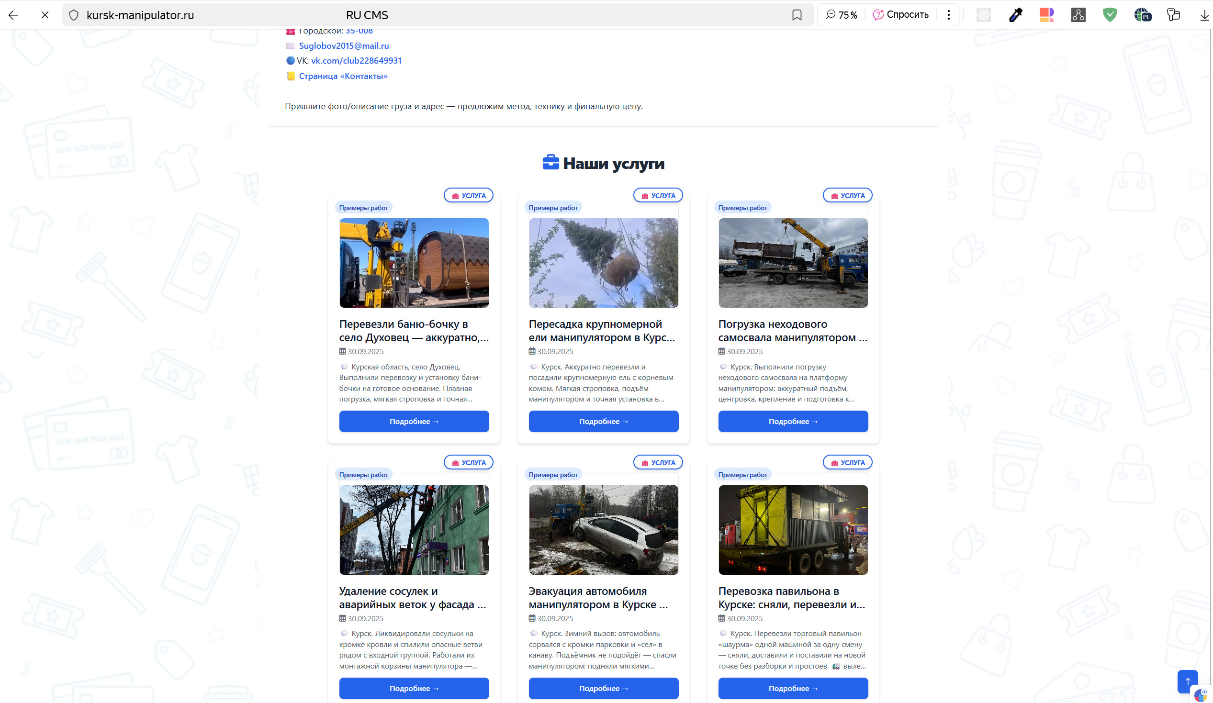The height and width of the screenshot is (703, 1213).
Task: Bookmark this page in address bar
Action: pos(797,15)
